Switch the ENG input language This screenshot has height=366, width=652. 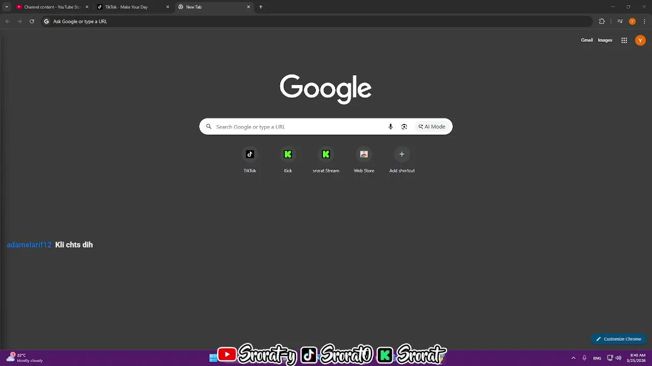(597, 358)
